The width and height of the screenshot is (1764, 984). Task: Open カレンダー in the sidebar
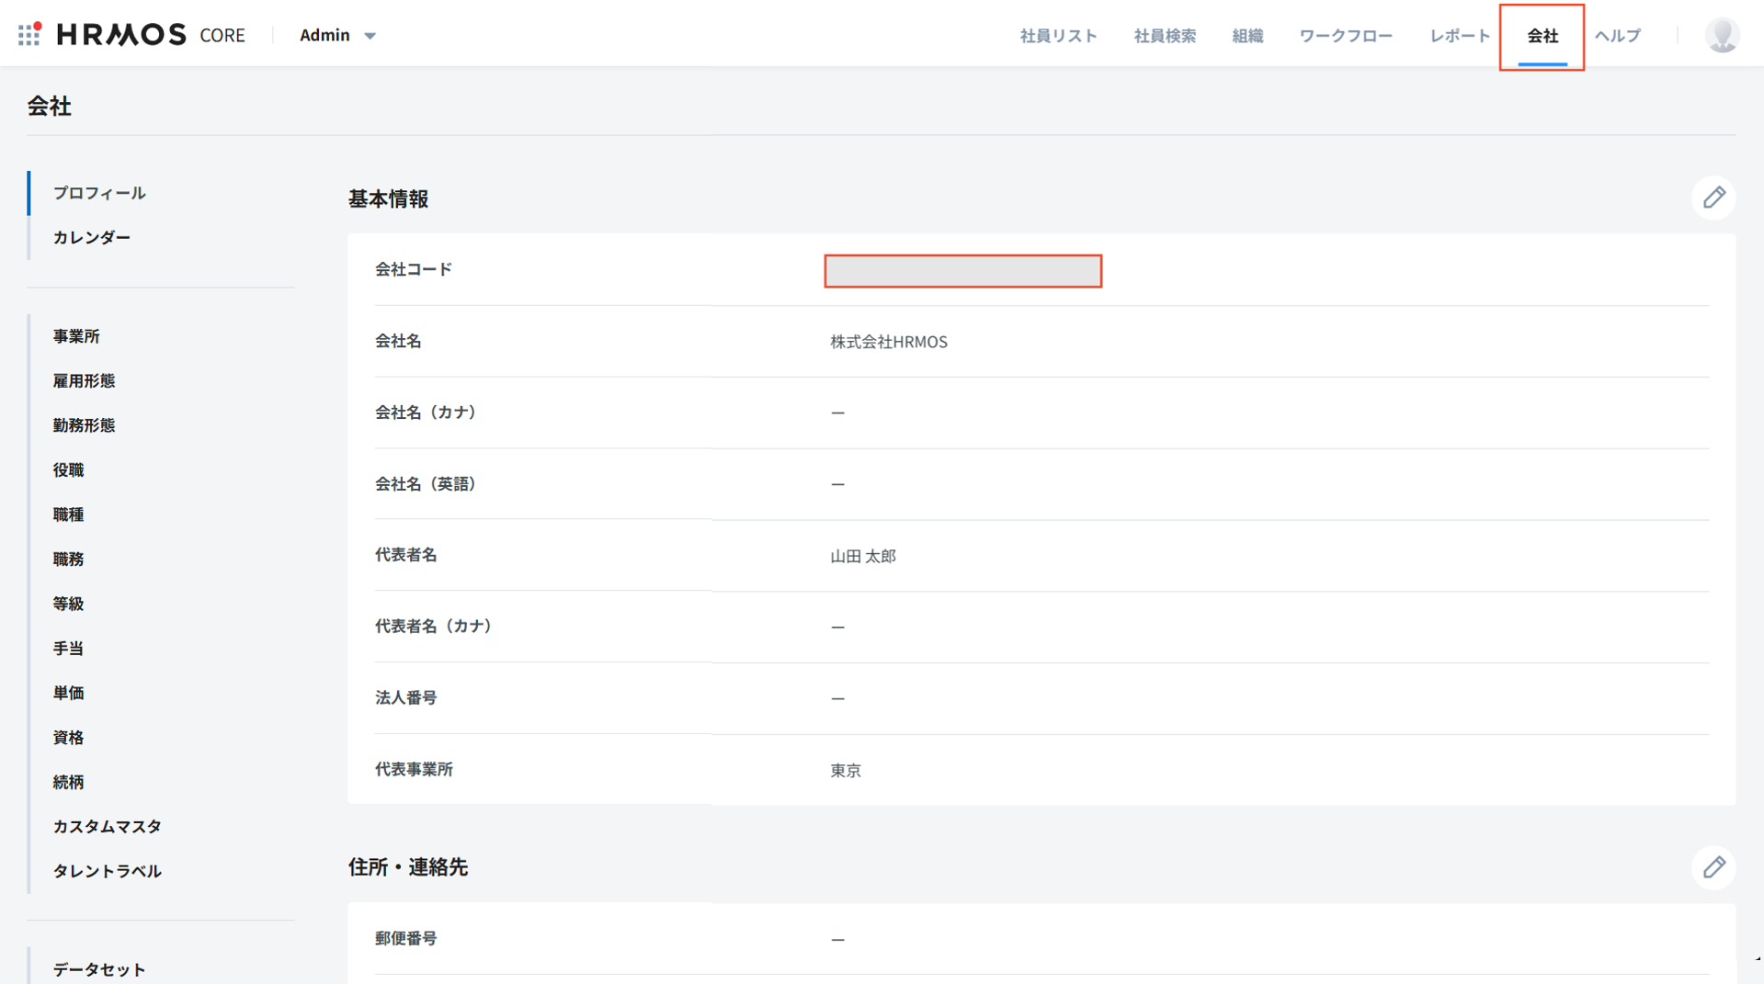click(92, 237)
